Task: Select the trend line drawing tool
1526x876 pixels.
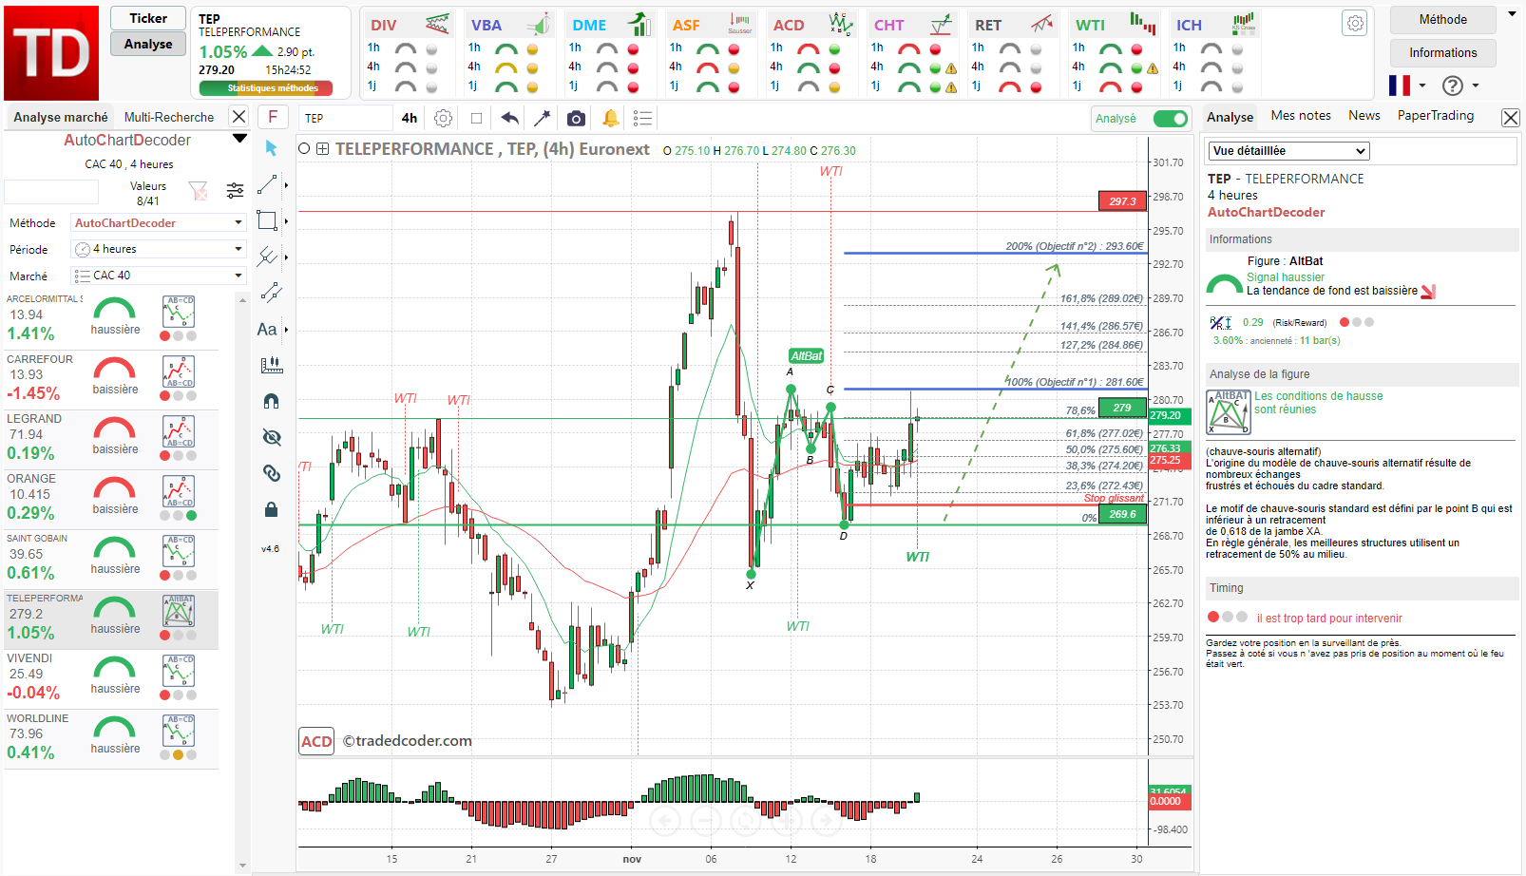Action: (x=268, y=184)
